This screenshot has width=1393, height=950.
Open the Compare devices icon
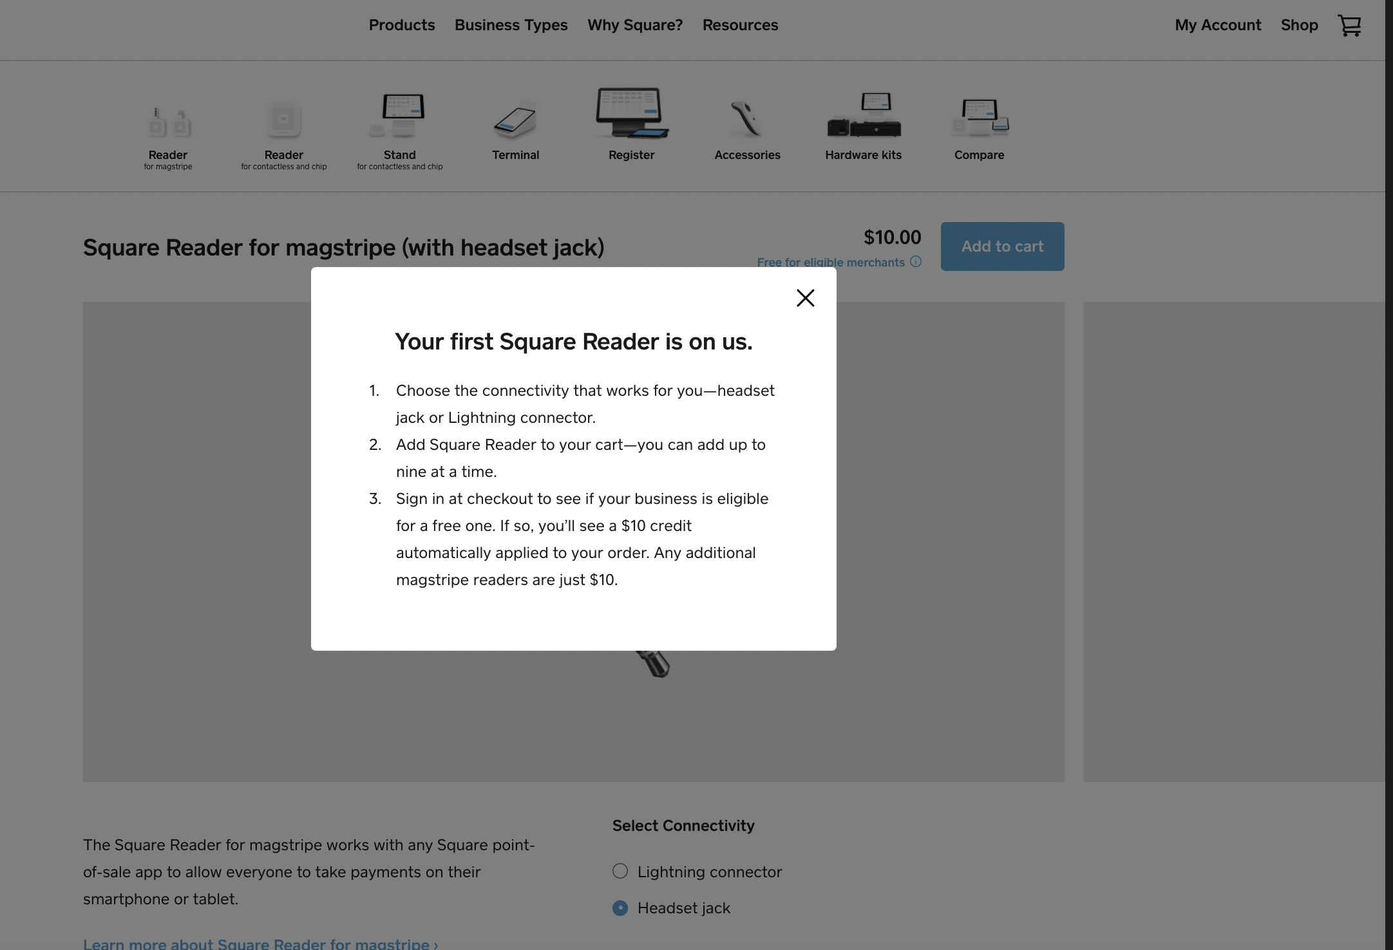pyautogui.click(x=980, y=117)
